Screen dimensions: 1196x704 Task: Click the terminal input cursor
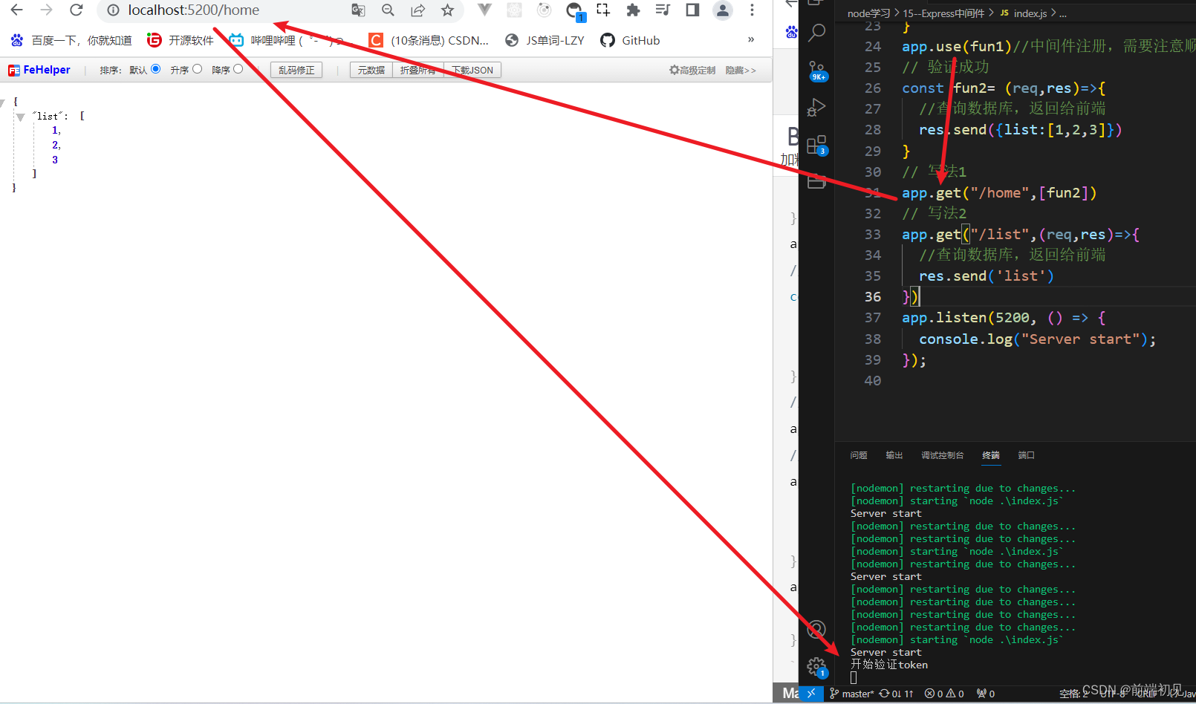tap(854, 677)
